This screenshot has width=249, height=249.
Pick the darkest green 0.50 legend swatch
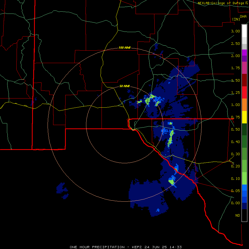click(244, 129)
